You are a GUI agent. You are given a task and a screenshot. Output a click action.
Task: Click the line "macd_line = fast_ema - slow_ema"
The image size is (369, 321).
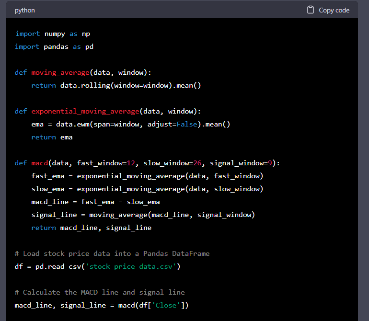(x=95, y=202)
